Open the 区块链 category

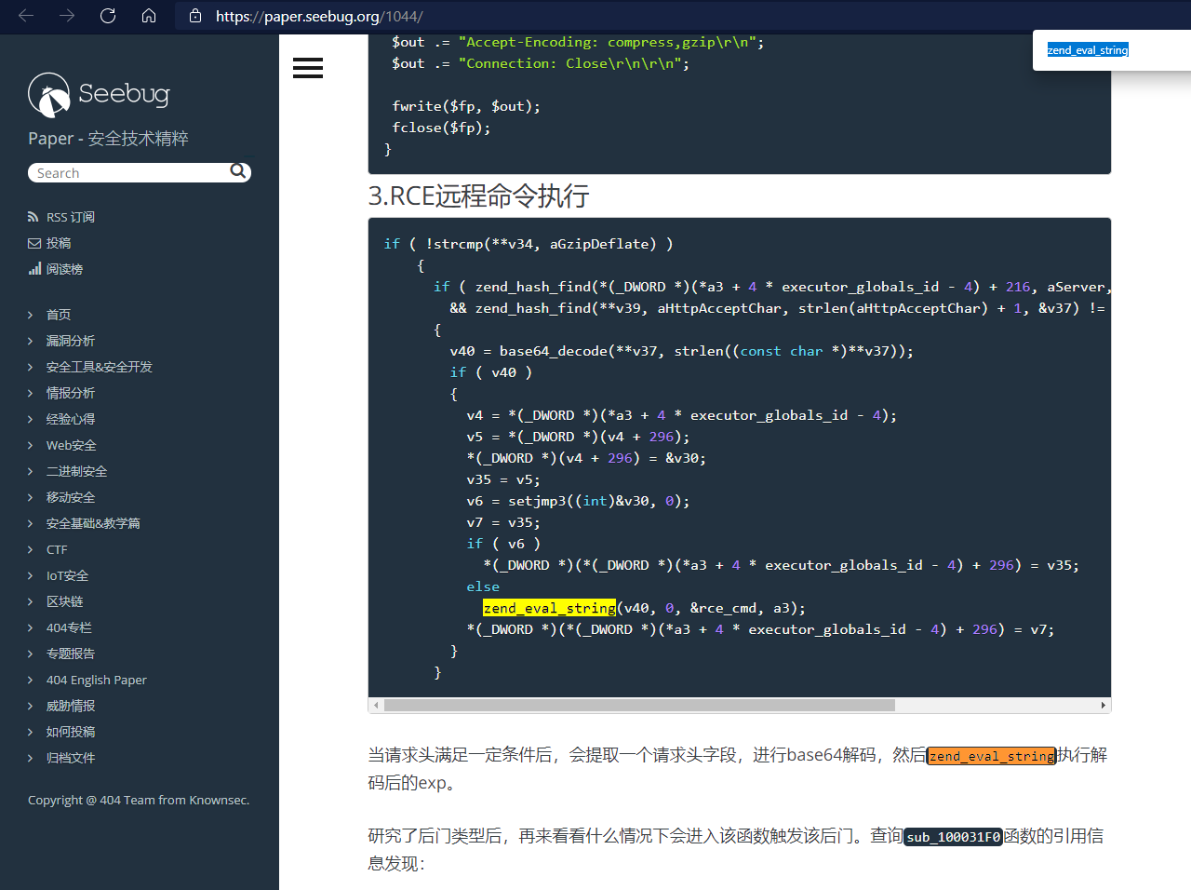click(x=65, y=601)
